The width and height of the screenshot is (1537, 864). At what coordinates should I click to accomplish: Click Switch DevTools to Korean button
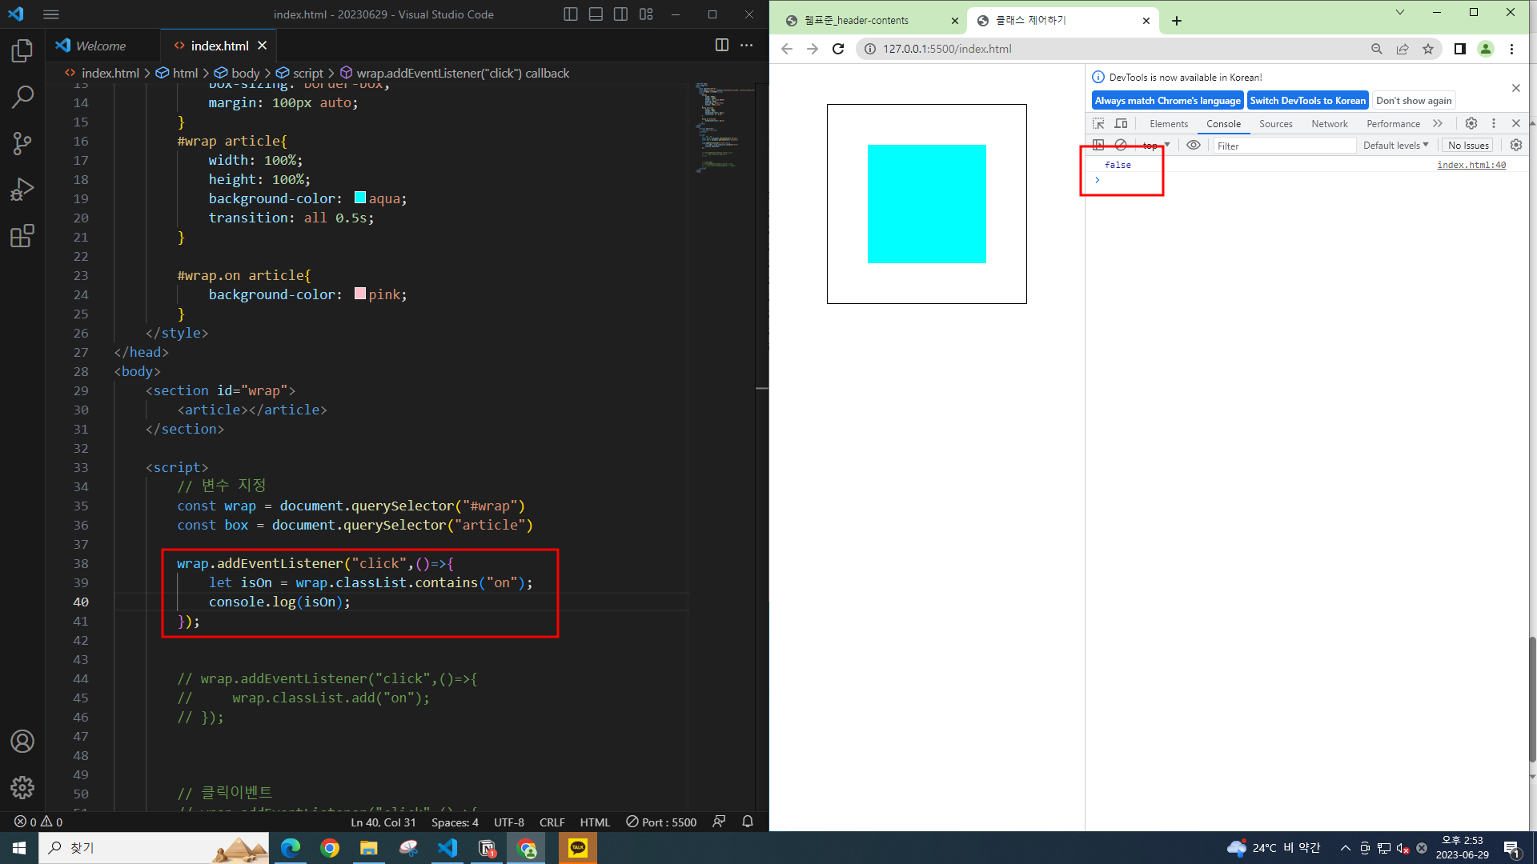(1307, 101)
